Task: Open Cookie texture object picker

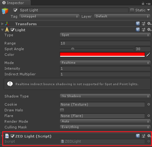Action: [149, 104]
